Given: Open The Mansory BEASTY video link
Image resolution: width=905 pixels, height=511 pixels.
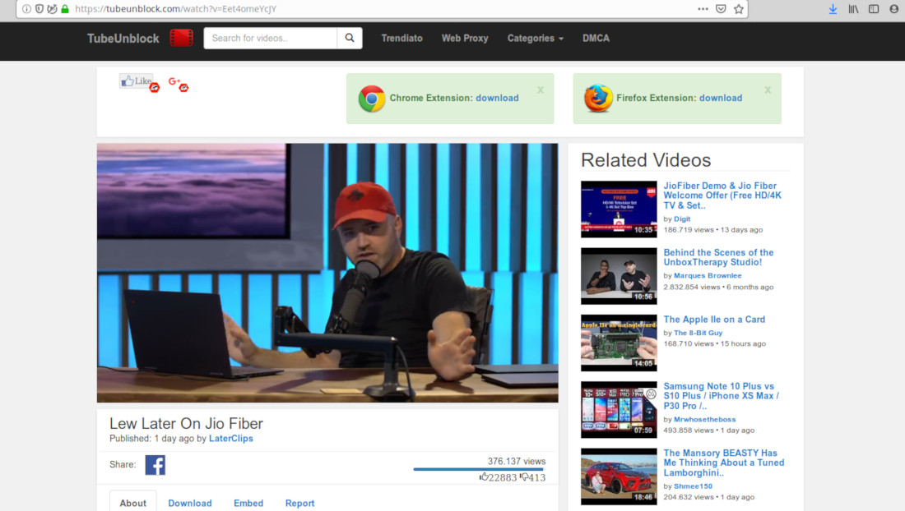Looking at the screenshot, I should click(x=724, y=463).
